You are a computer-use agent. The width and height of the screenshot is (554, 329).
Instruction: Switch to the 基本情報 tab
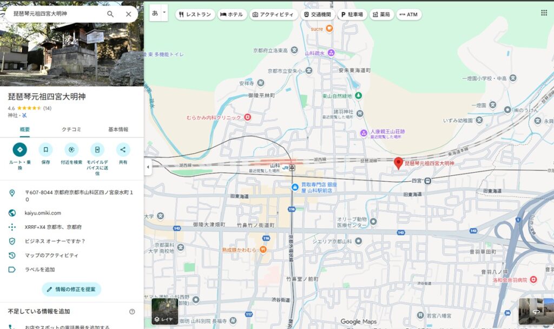point(118,129)
